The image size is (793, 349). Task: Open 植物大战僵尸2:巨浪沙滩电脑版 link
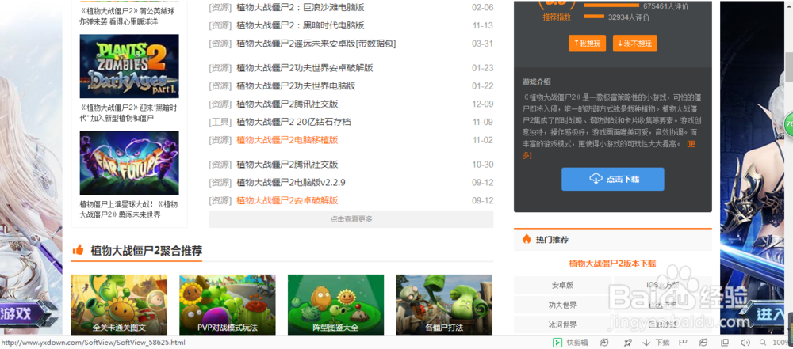(300, 8)
